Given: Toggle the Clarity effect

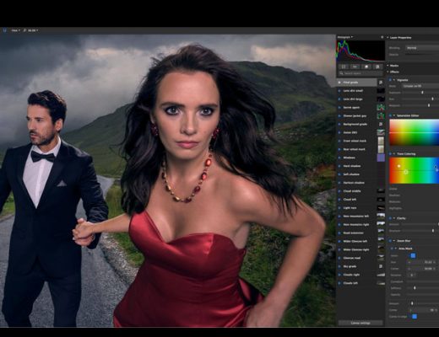Looking at the screenshot, I should pyautogui.click(x=390, y=218).
